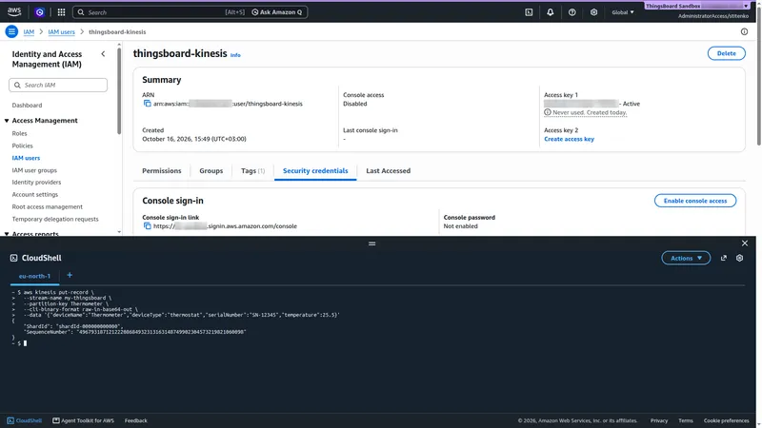
Task: Open the info panel circle icon
Action: [744, 31]
